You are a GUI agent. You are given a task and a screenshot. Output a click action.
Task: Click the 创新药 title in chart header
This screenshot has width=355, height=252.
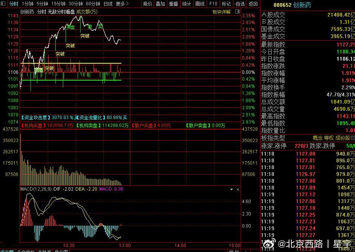tap(27, 12)
